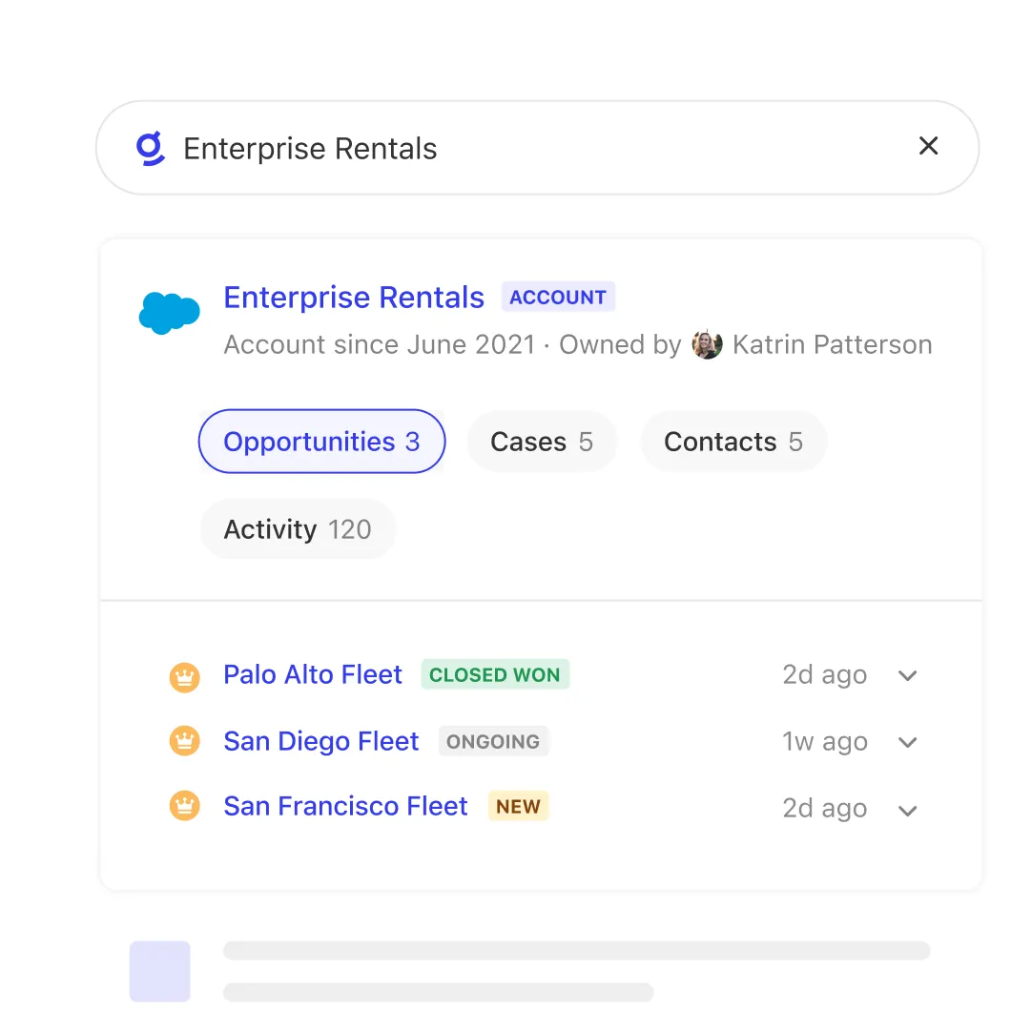Click the Salesforce cloud icon
Screen dimensions: 1011x1011
click(169, 314)
